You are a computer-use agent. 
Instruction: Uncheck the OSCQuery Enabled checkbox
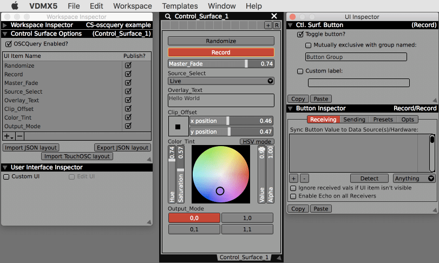pyautogui.click(x=9, y=44)
